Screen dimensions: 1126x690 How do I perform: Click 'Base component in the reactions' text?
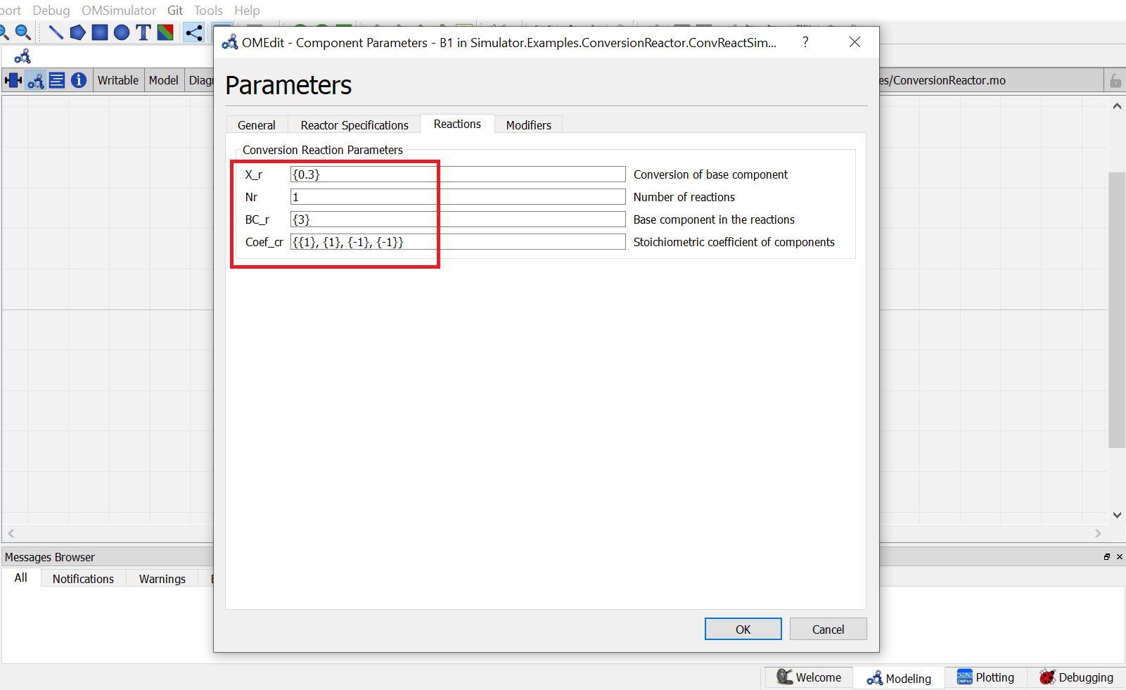click(x=714, y=219)
